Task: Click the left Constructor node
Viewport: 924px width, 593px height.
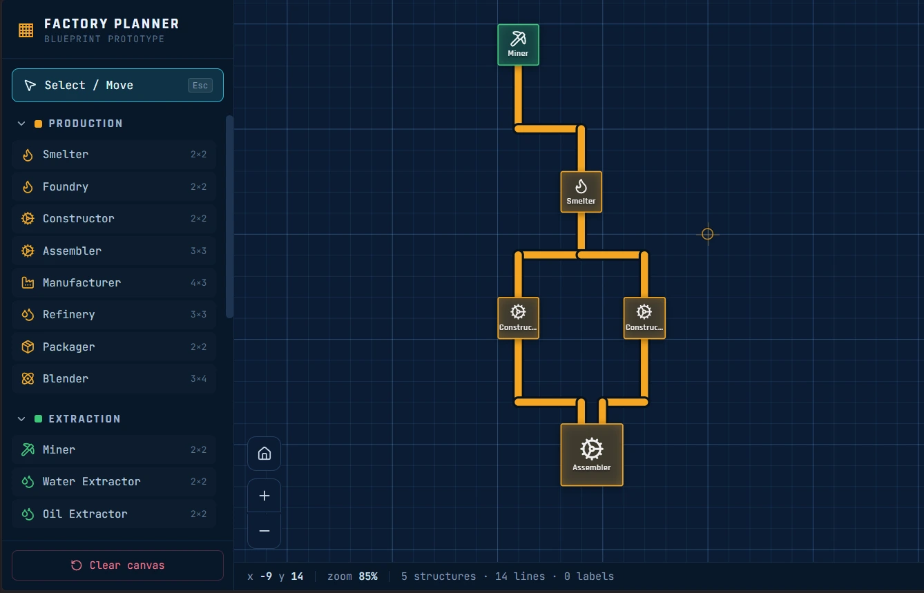Action: coord(518,318)
